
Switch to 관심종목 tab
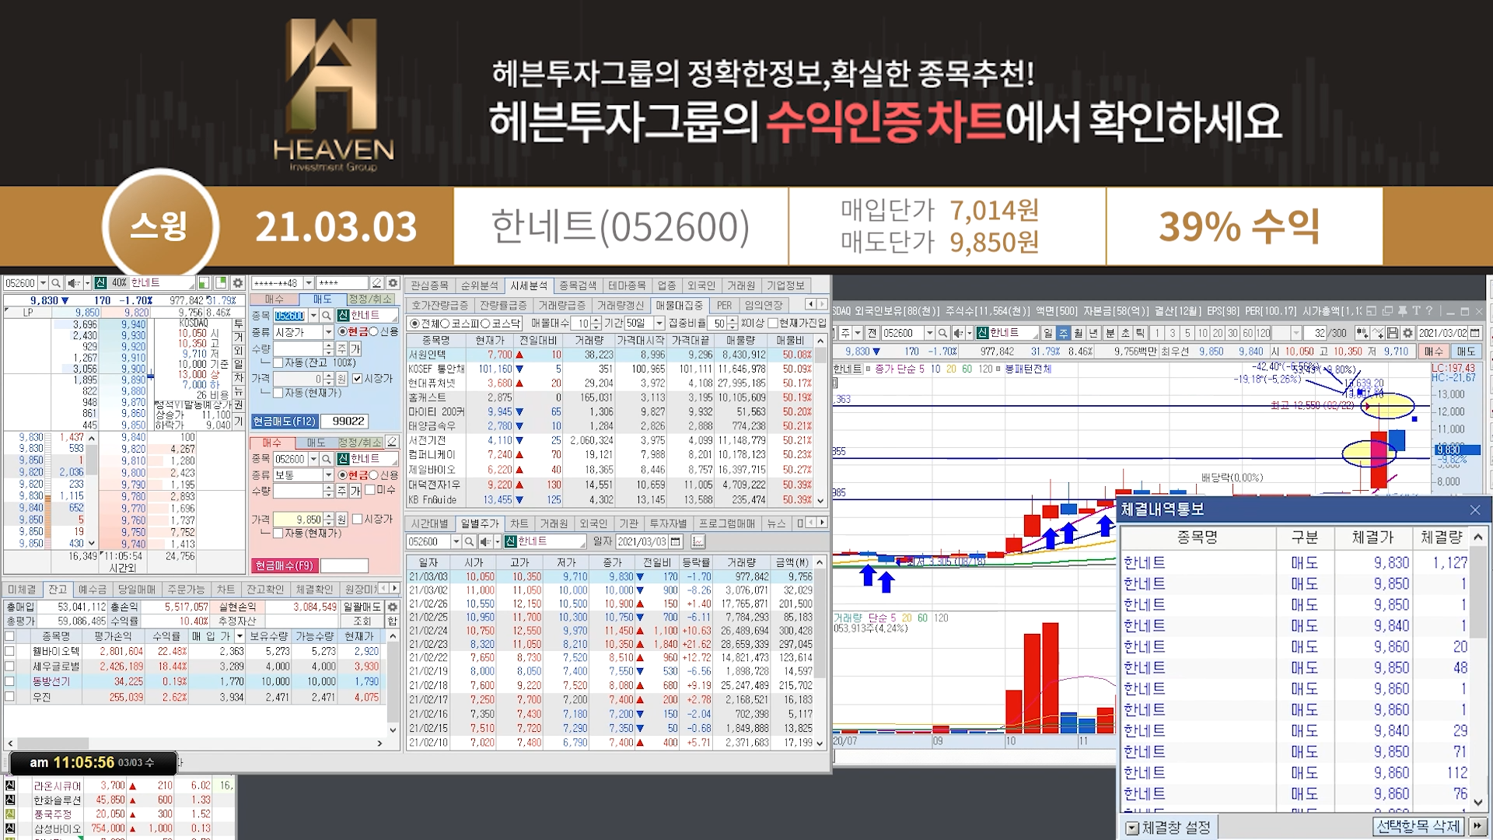pyautogui.click(x=430, y=285)
